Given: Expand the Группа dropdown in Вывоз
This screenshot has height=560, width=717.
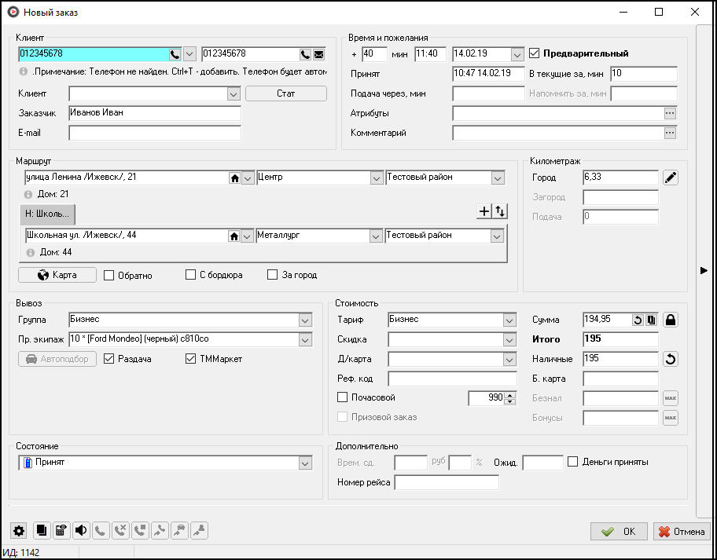Looking at the screenshot, I should pos(305,320).
